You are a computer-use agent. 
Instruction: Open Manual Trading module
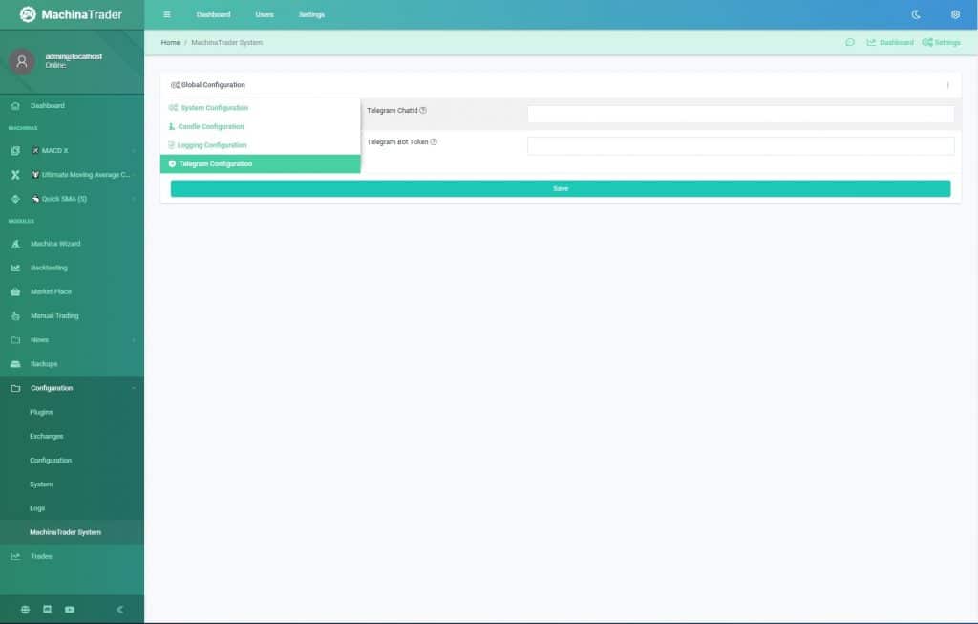click(54, 316)
